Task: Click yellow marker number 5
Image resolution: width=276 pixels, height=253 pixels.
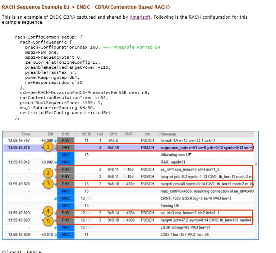Action: point(48,222)
